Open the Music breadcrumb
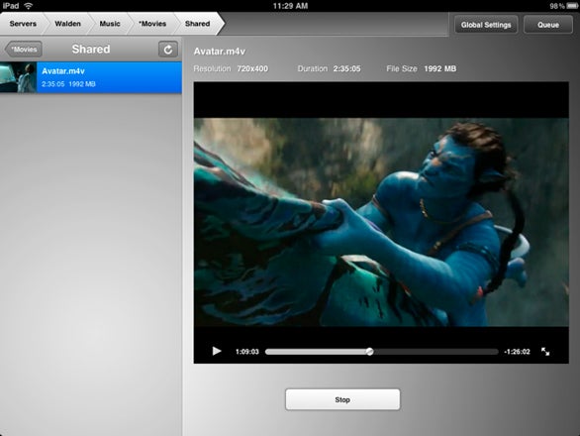This screenshot has width=580, height=436. pos(110,24)
